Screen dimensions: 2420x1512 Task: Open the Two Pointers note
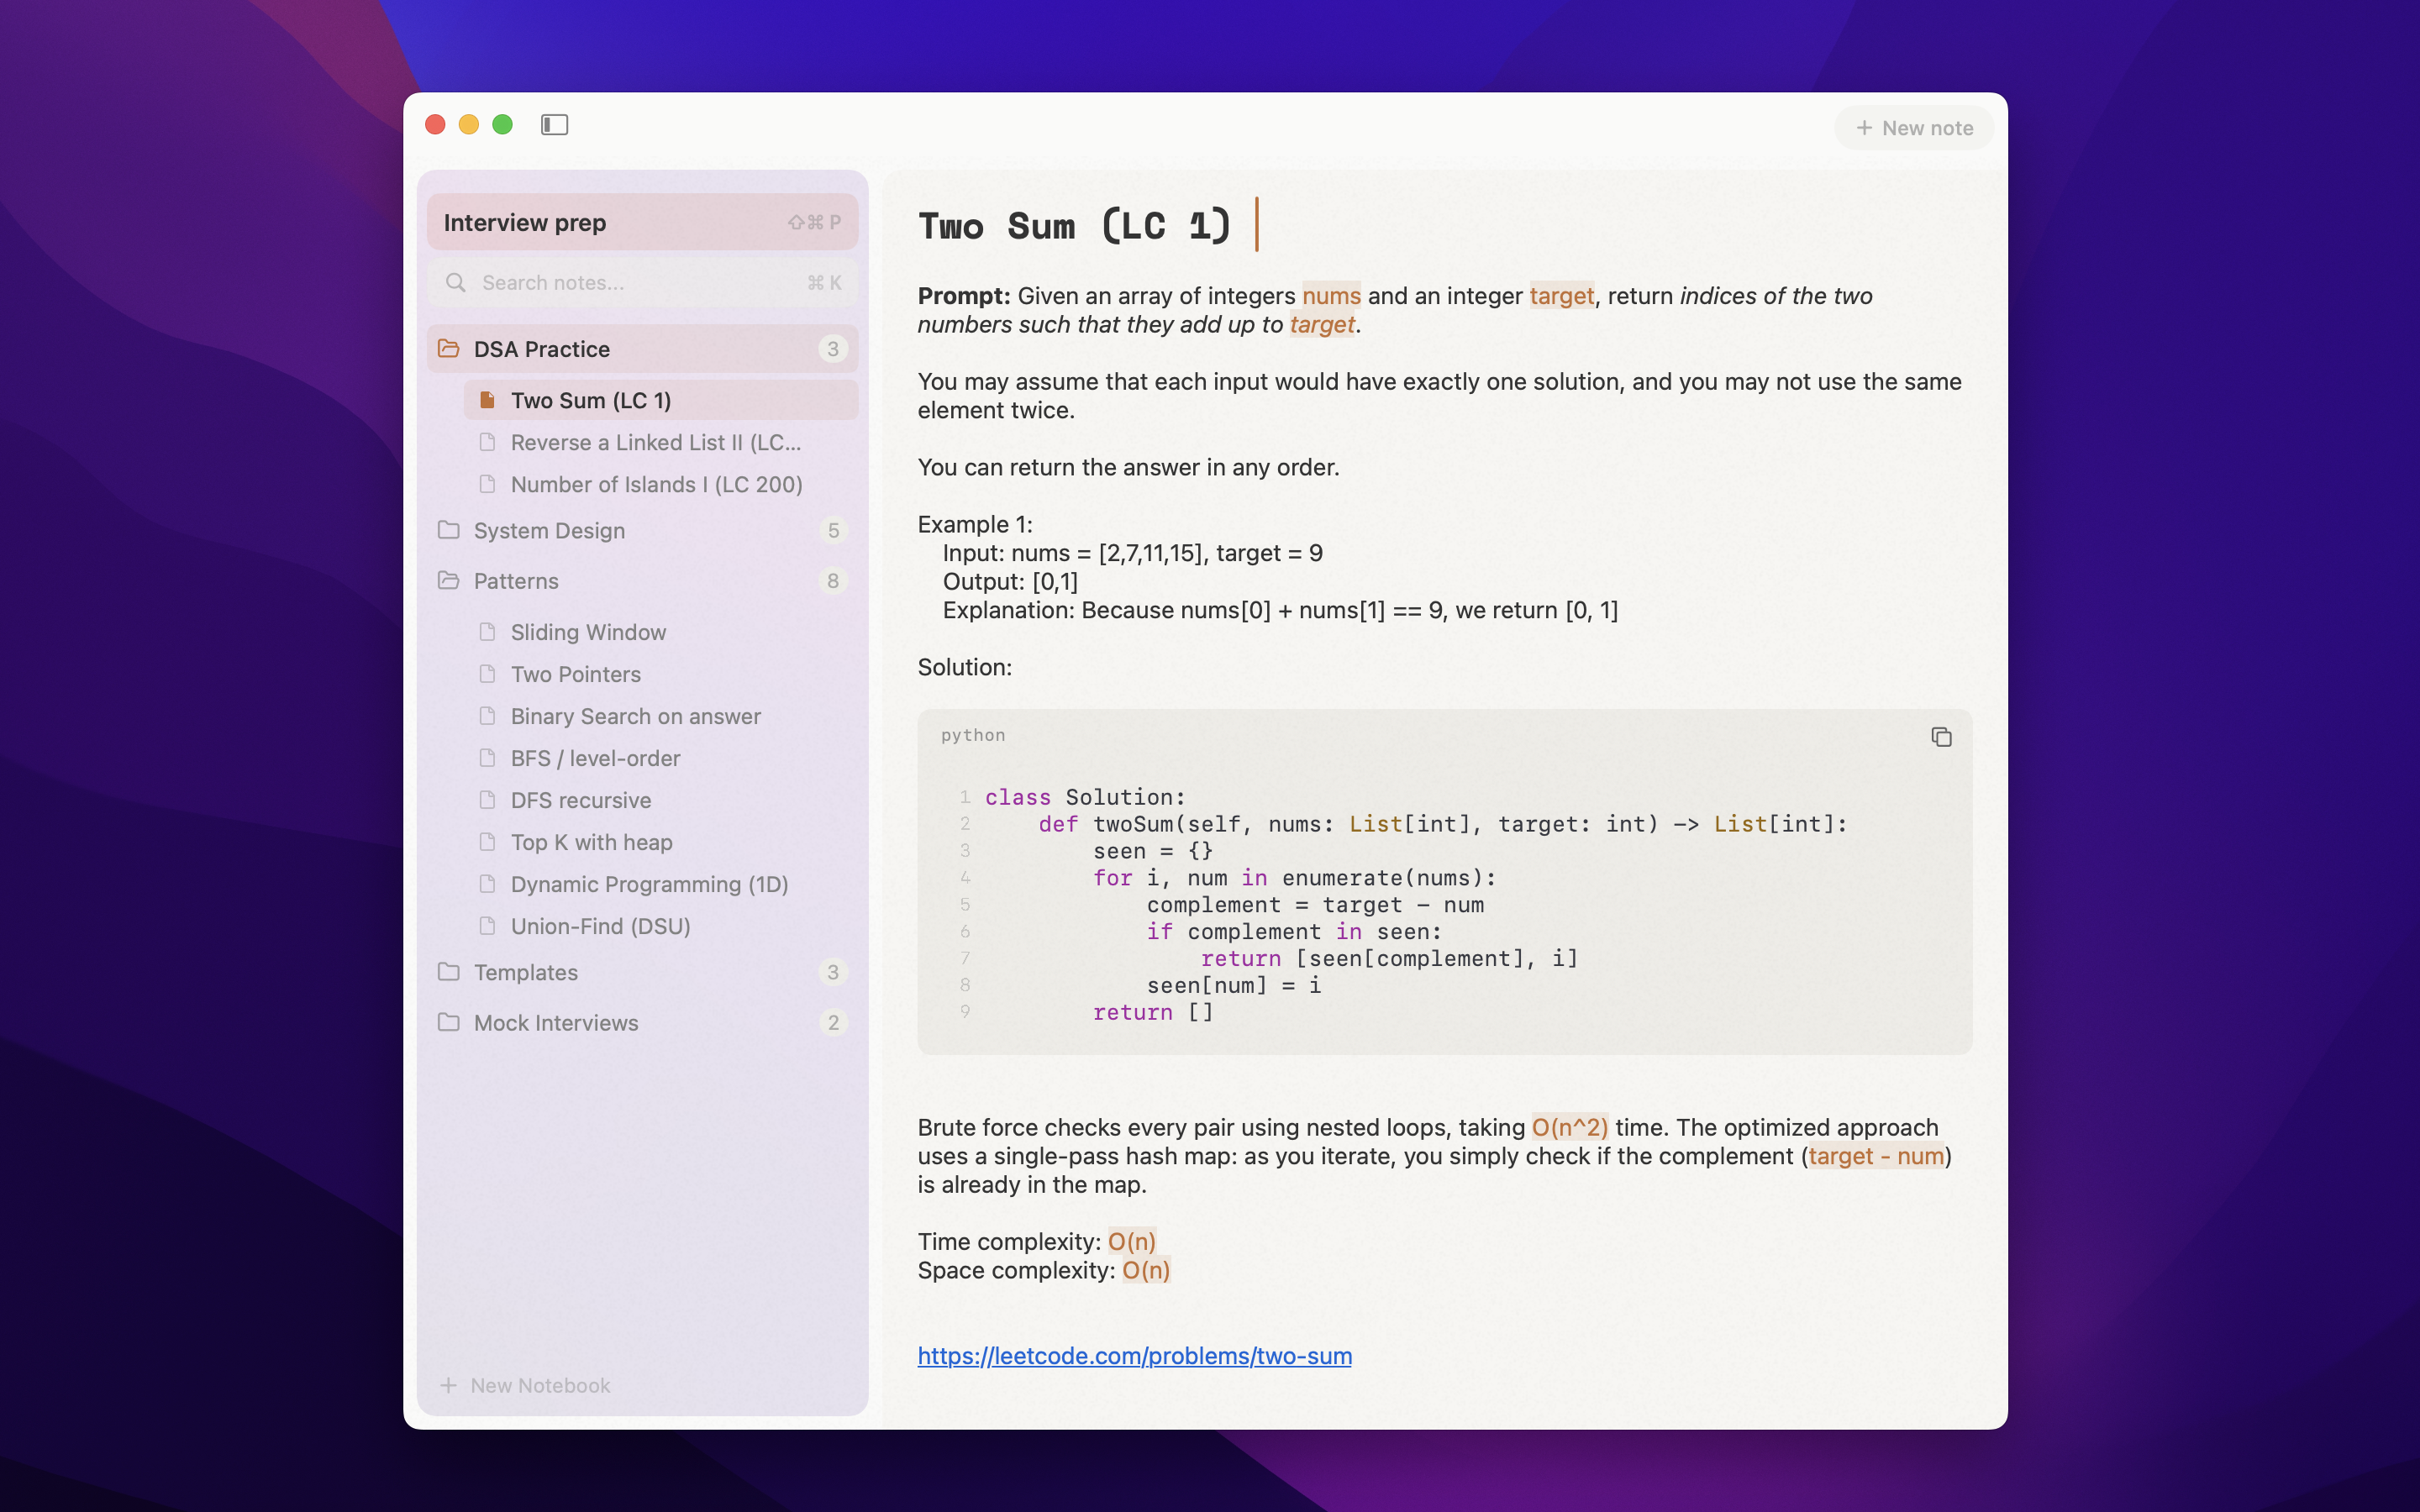(661, 674)
